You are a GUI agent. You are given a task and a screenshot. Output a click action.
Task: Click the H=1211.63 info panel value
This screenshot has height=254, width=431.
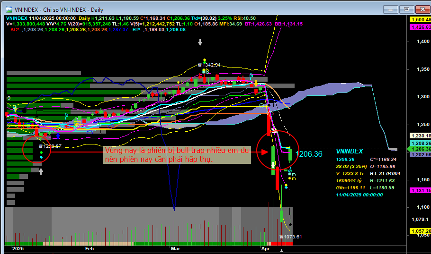click(x=382, y=181)
